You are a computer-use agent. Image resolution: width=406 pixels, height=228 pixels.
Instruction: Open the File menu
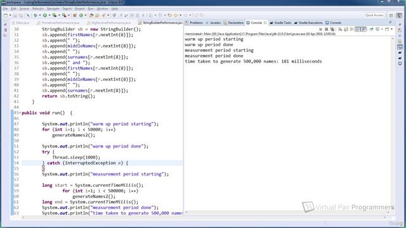point(5,8)
